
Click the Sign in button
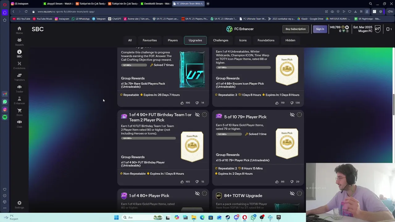(320, 29)
